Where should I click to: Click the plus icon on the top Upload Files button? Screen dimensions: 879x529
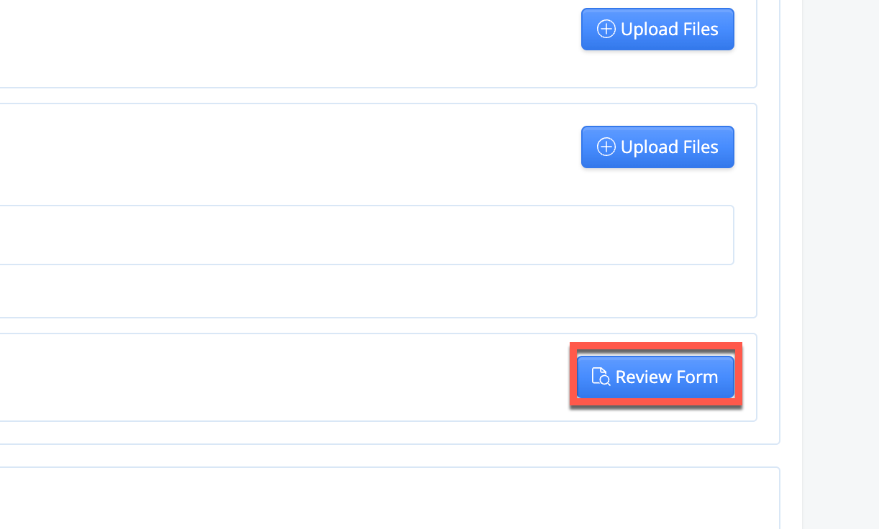tap(606, 29)
